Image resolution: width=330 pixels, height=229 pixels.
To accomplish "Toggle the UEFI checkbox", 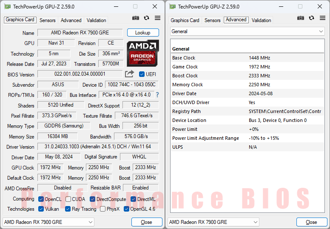I will coord(142,74).
